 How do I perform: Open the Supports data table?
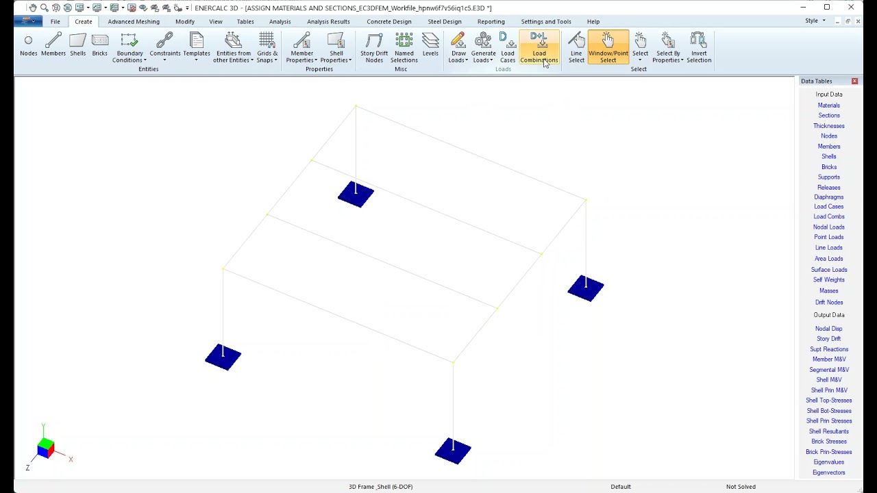click(x=829, y=177)
